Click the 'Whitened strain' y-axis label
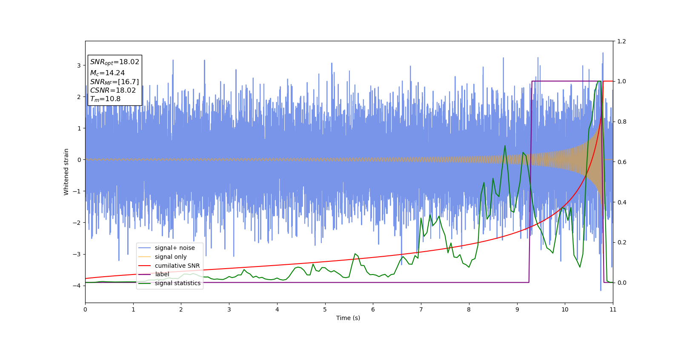 pos(66,172)
